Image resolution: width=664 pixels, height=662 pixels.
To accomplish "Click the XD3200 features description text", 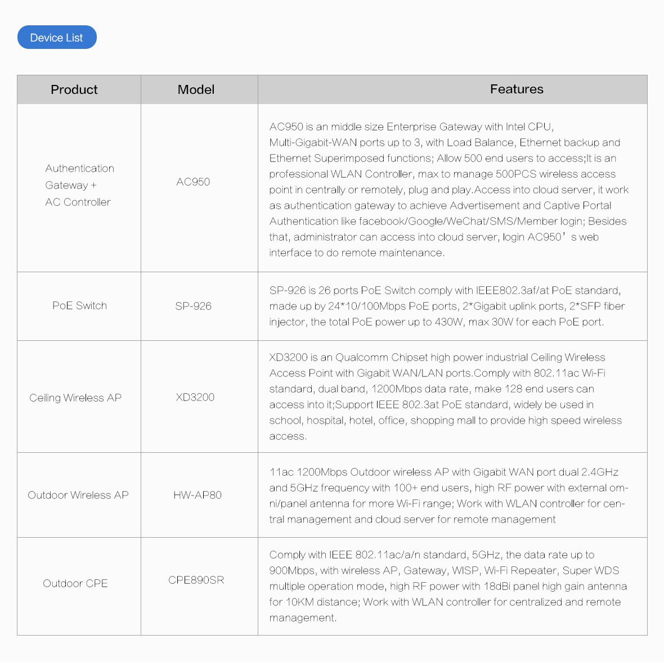I will (x=446, y=397).
